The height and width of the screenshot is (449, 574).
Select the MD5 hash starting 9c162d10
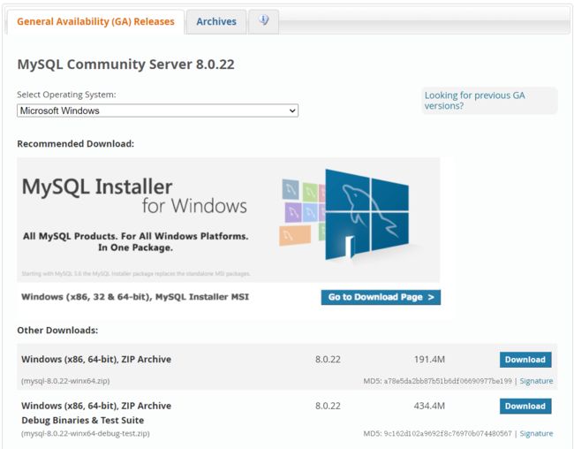coord(448,433)
